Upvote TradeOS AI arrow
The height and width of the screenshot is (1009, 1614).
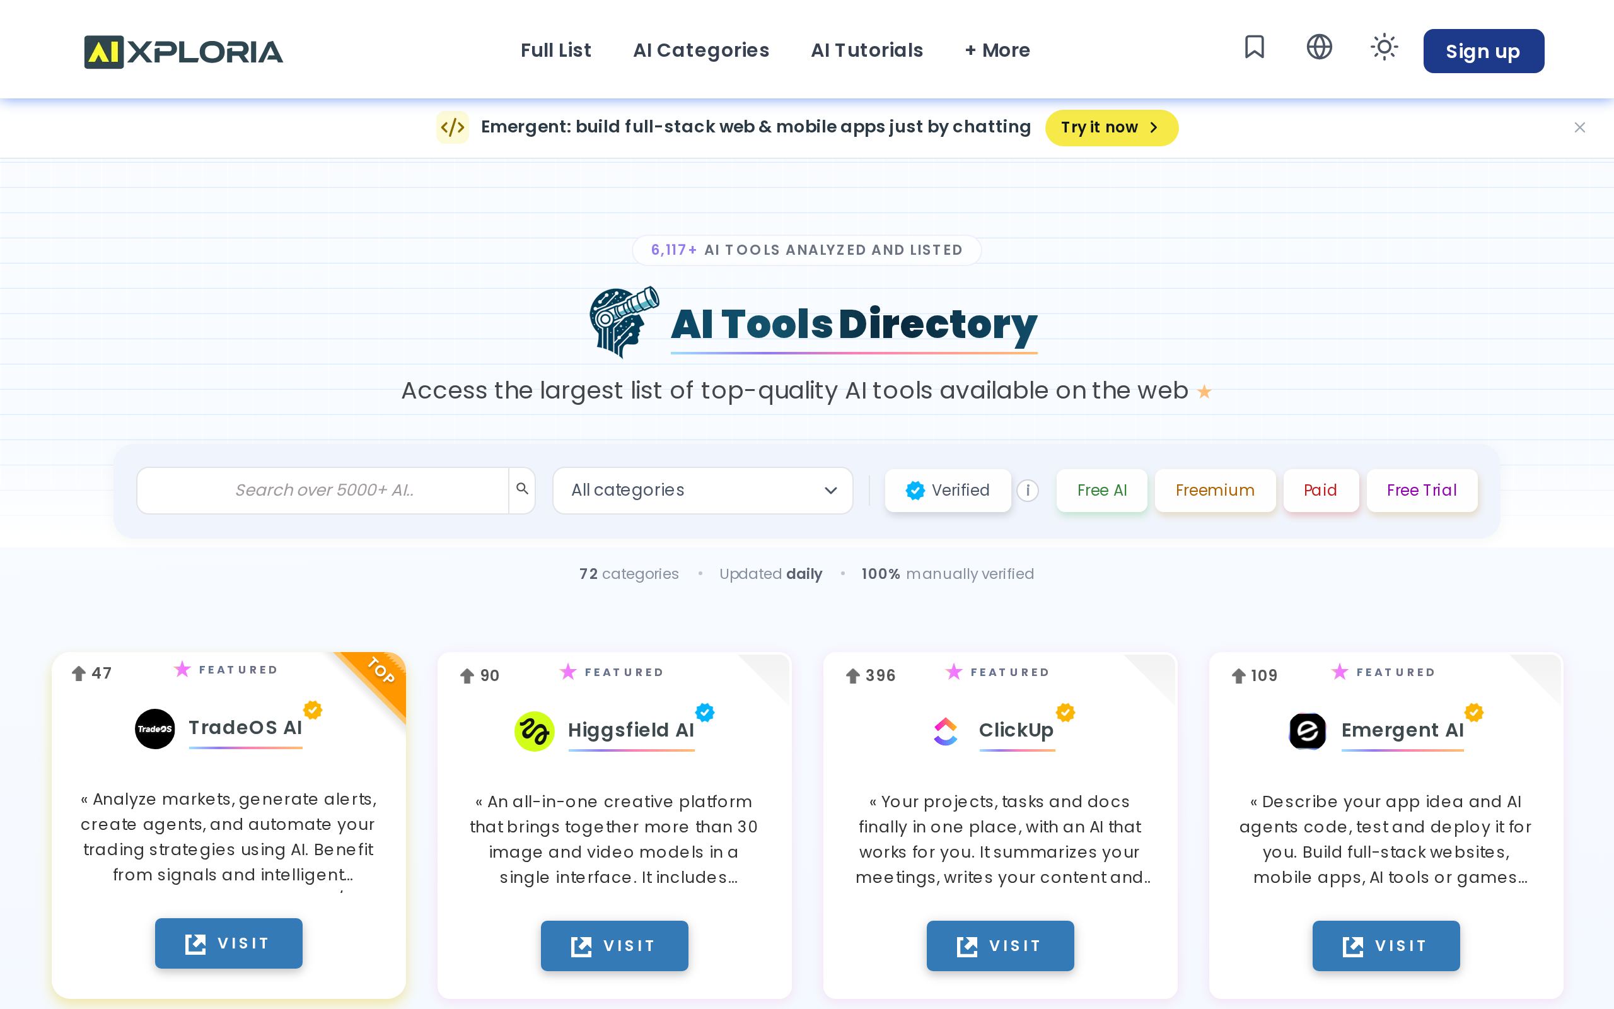point(79,674)
